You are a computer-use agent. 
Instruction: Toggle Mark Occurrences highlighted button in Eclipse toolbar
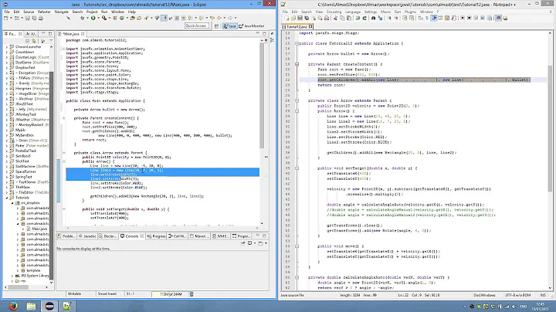(x=164, y=18)
